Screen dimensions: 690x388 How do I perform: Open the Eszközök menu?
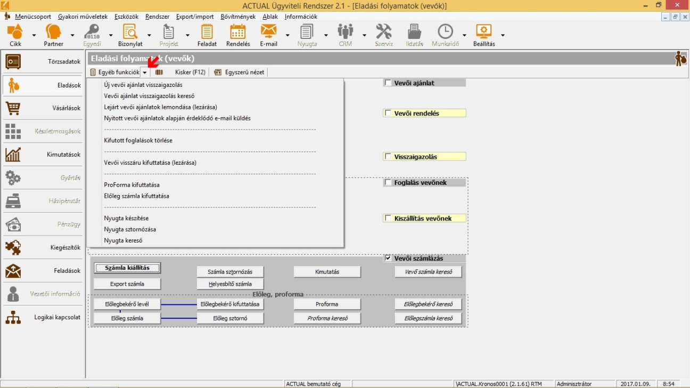(x=126, y=17)
